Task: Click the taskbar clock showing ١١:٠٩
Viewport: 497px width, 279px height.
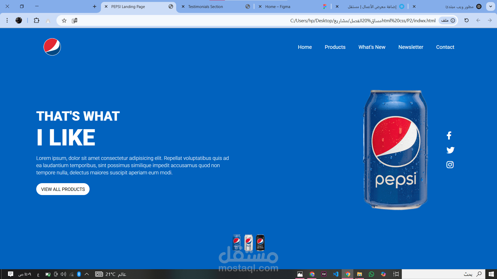Action: [x=25, y=274]
